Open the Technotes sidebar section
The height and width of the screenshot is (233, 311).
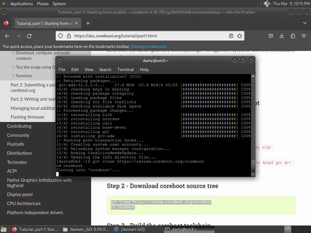pos(17,162)
